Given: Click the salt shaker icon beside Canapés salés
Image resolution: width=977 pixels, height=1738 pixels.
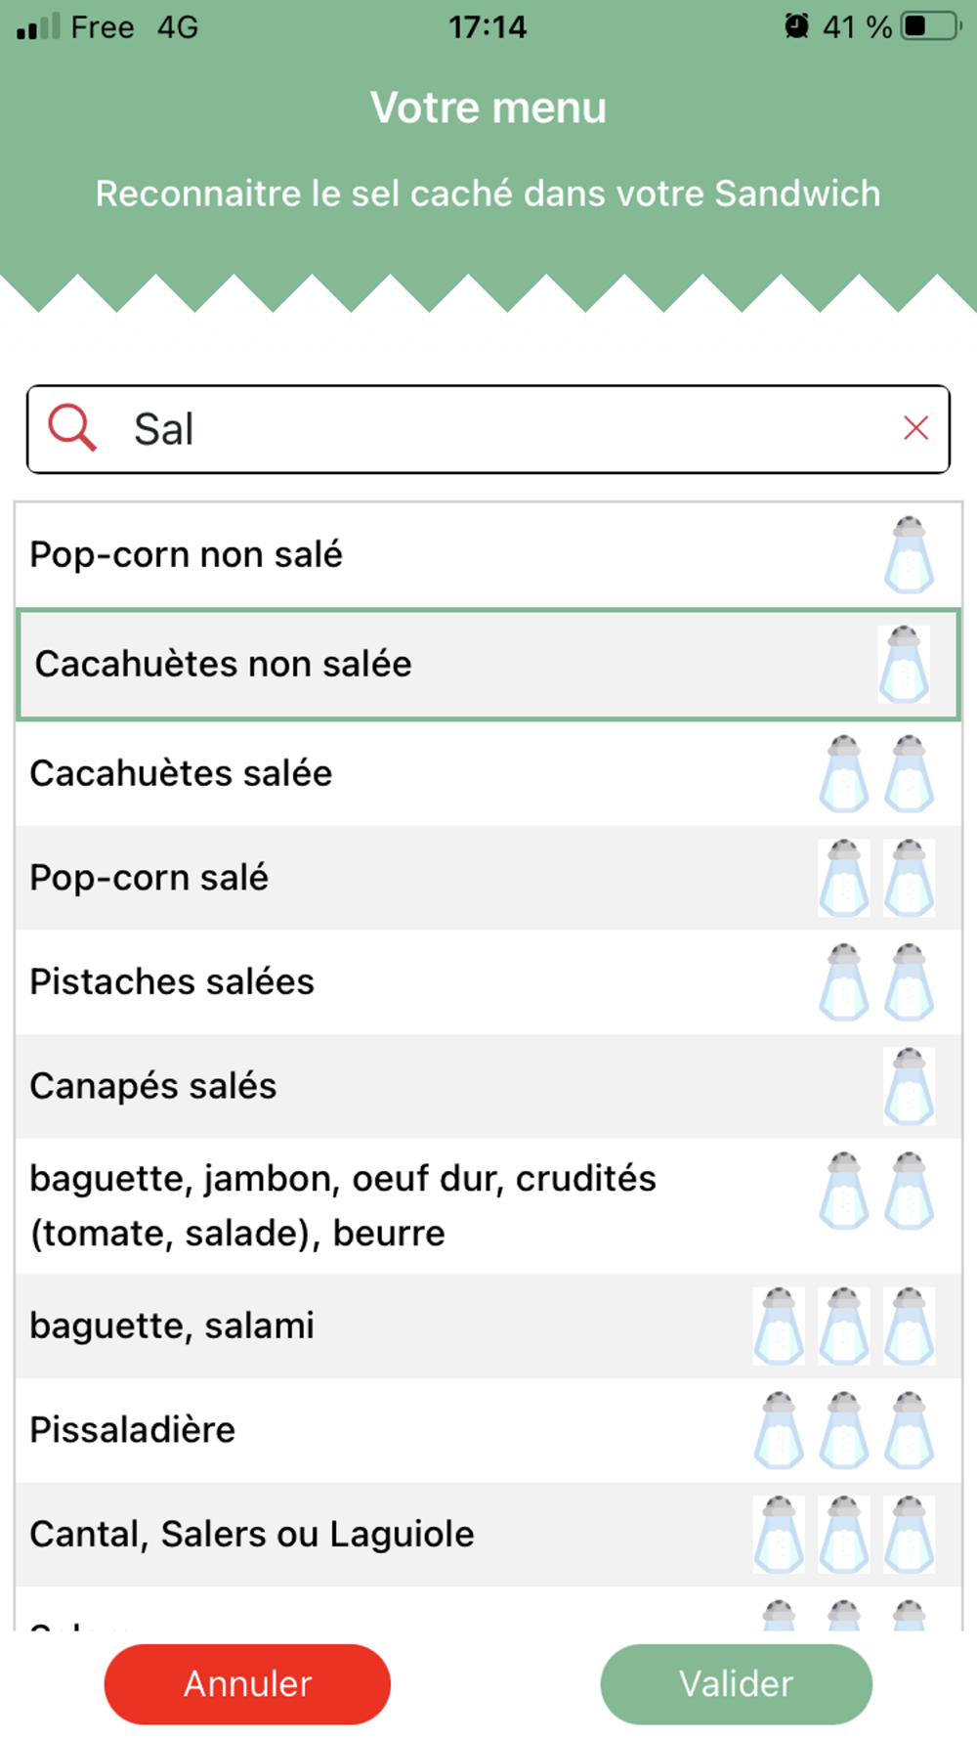Looking at the screenshot, I should [x=909, y=1086].
